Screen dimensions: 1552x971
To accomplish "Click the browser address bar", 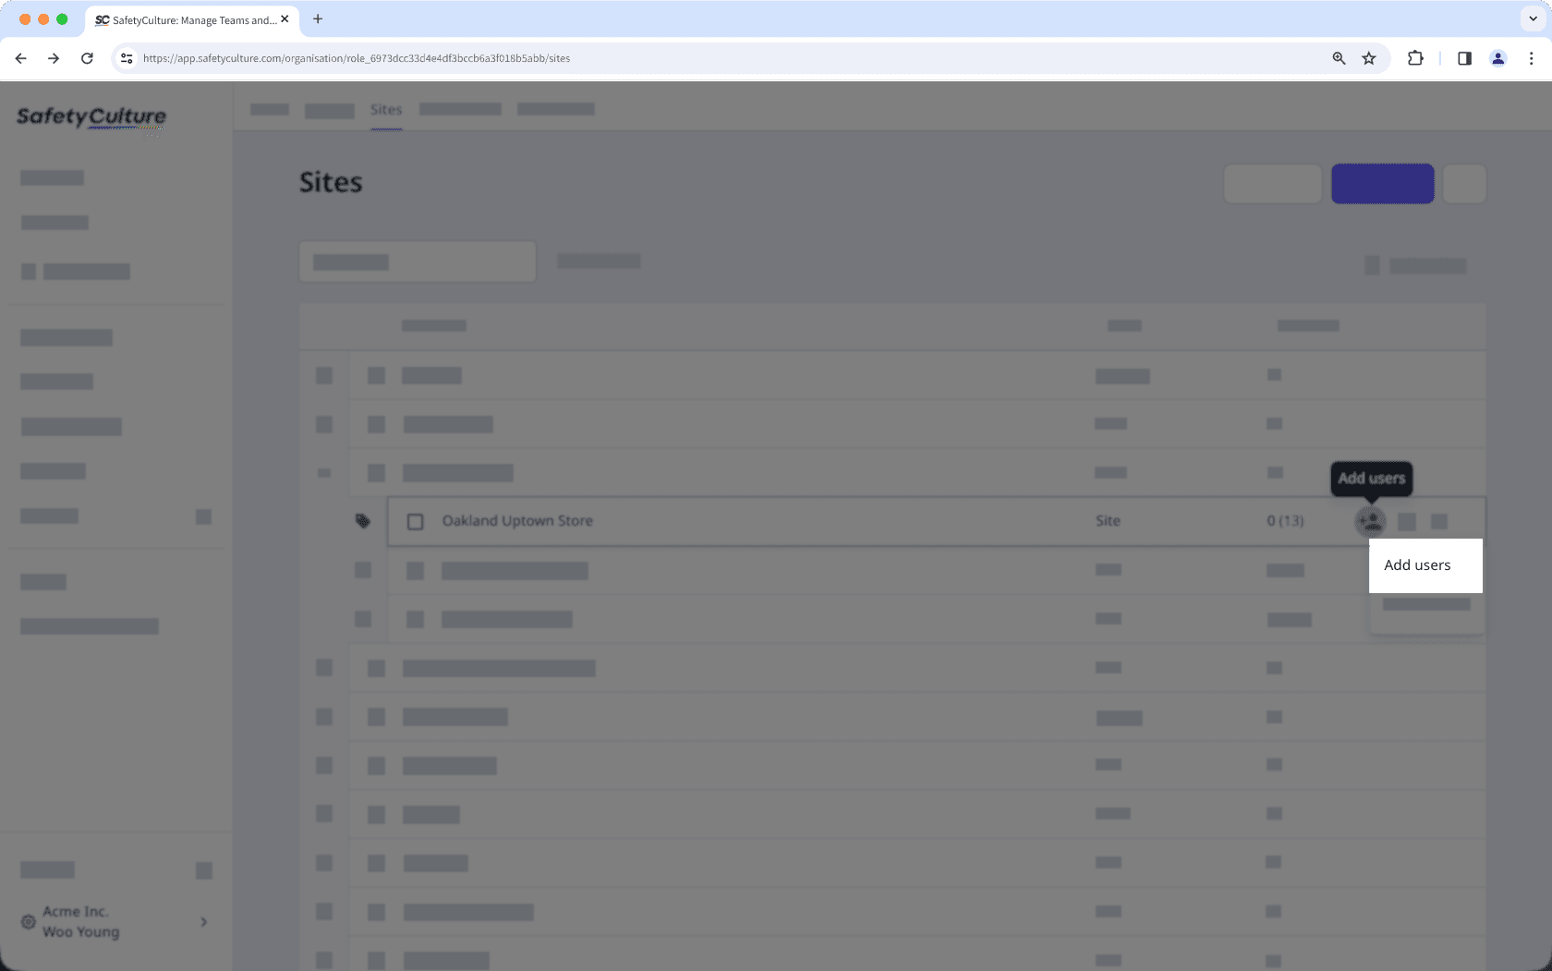I will tap(647, 58).
